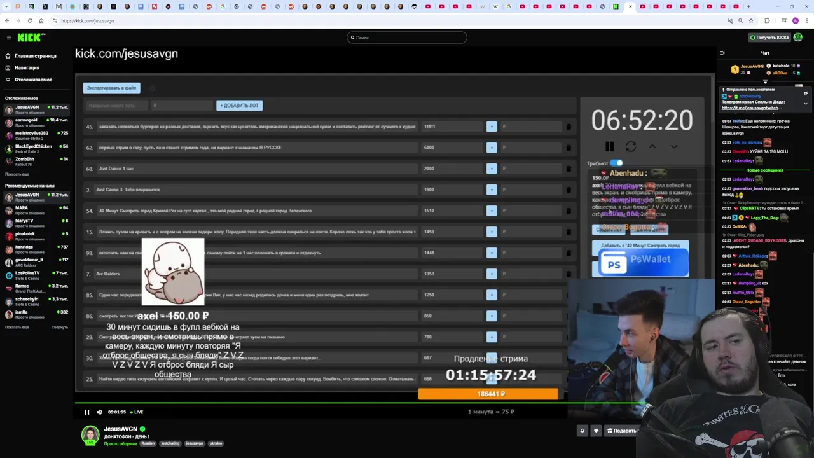Delete Arc Raiders lot with trash icon

(569, 274)
